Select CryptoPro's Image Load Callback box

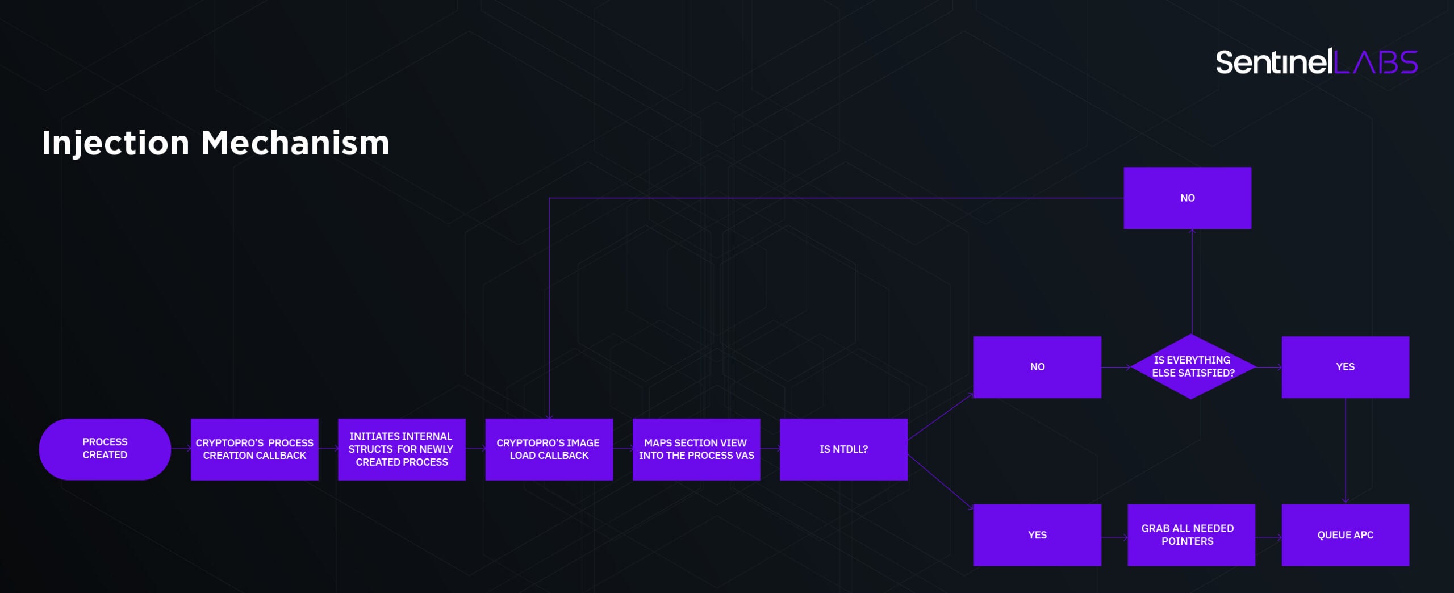549,449
